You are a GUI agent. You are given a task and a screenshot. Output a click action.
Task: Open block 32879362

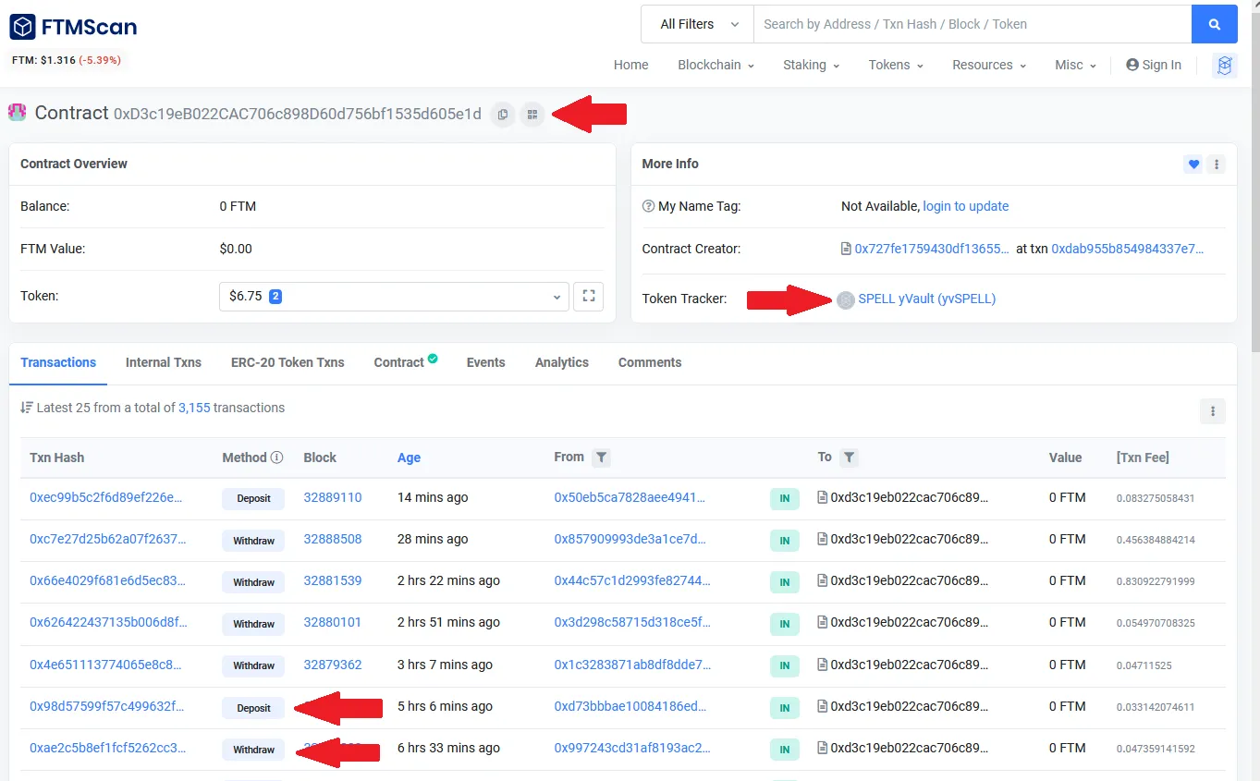(x=333, y=665)
